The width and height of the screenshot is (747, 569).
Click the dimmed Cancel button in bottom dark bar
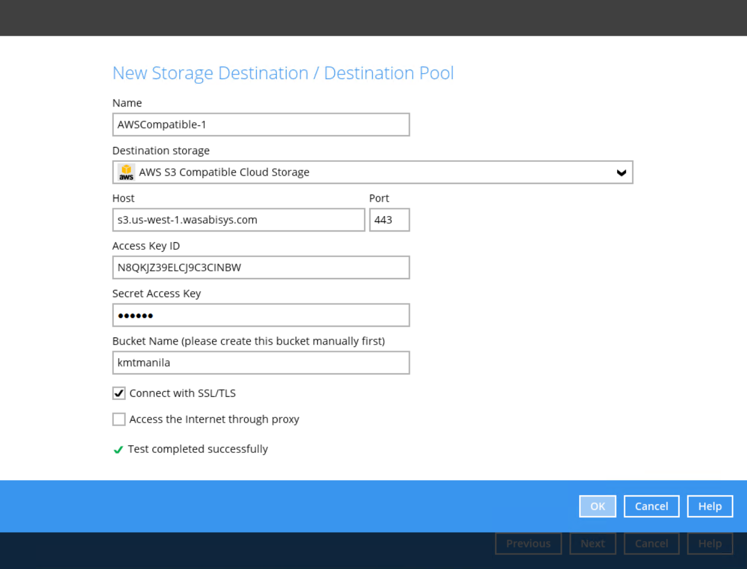(x=651, y=543)
